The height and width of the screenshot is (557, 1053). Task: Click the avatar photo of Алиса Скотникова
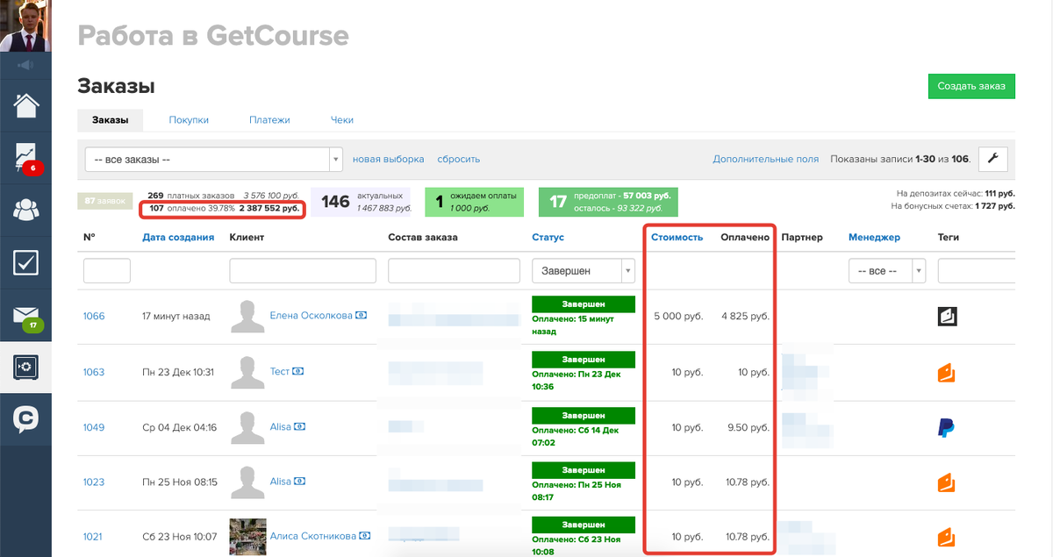(247, 536)
